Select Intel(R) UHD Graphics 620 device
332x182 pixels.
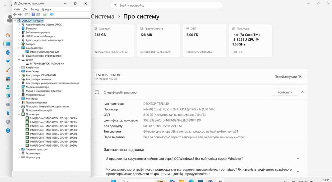click(x=44, y=52)
